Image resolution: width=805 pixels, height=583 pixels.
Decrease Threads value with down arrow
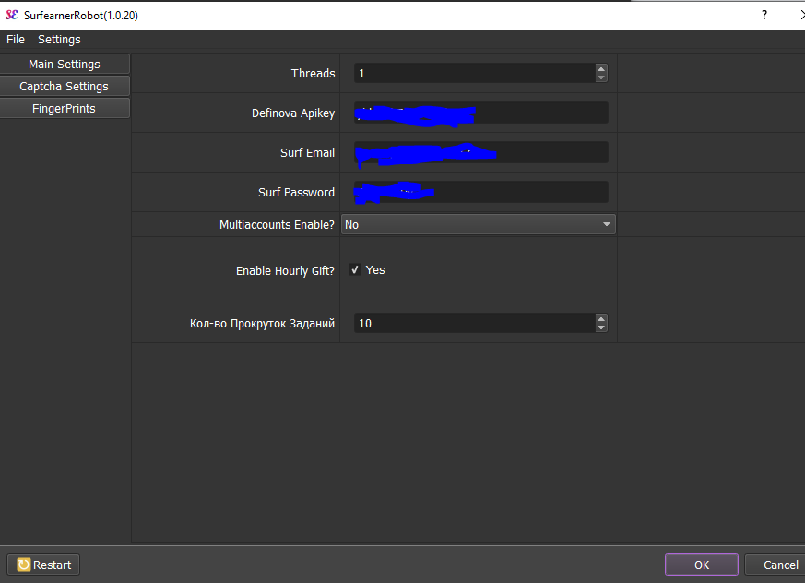point(601,78)
